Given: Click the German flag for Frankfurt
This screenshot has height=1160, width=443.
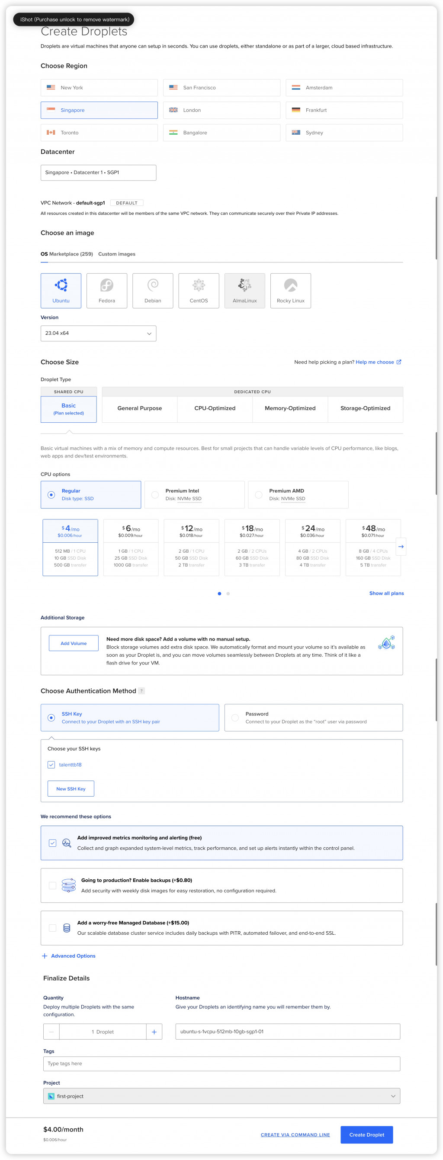Looking at the screenshot, I should 296,110.
